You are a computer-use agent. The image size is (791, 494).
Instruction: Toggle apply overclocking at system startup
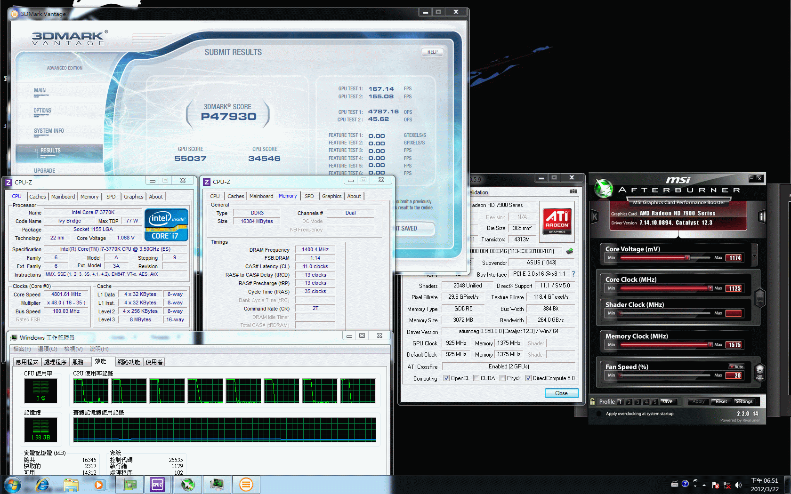click(x=599, y=414)
